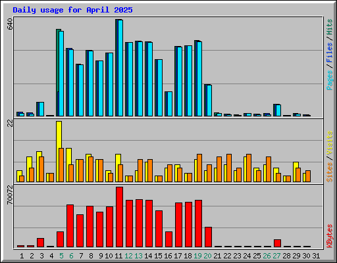Click the cyan hits bar for day 5
Image resolution: width=337 pixels, height=263 pixels.
(61, 74)
